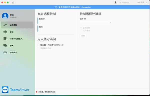Click the 无人值守访问 heading
The height and width of the screenshot is (96, 150).
coord(47,39)
